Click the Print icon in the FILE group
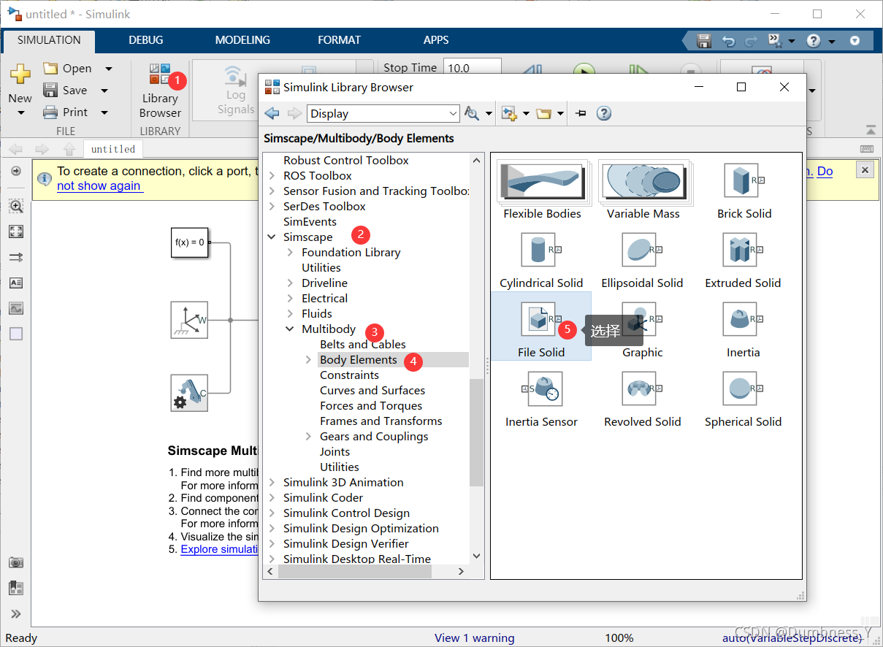Screen dimensions: 883x647 click(x=50, y=112)
